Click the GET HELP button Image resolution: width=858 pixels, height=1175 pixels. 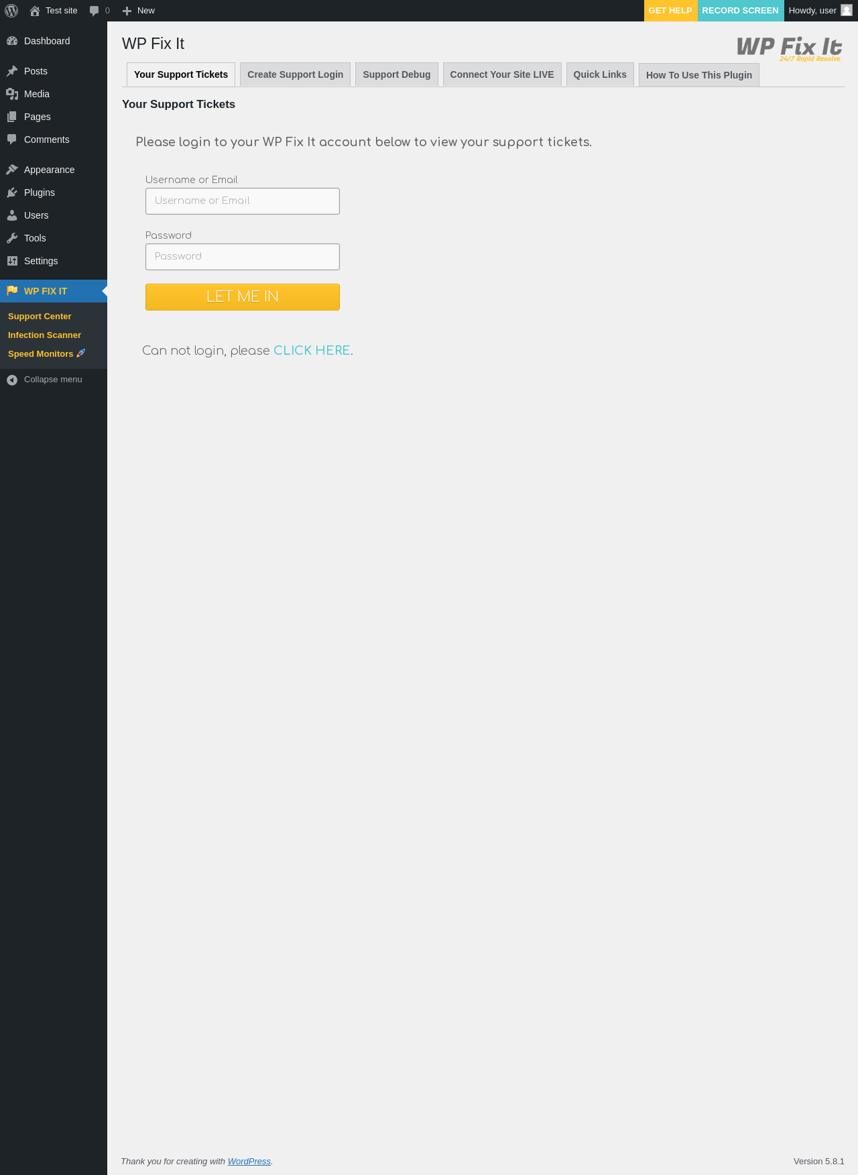[670, 11]
